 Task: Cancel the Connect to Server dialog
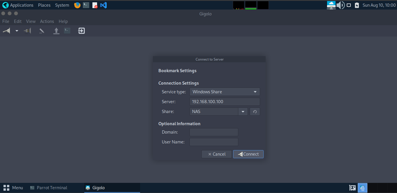pos(217,154)
